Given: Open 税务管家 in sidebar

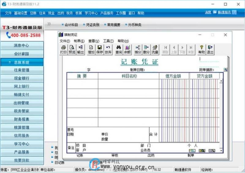Looking at the screenshot, I should (x=22, y=111).
